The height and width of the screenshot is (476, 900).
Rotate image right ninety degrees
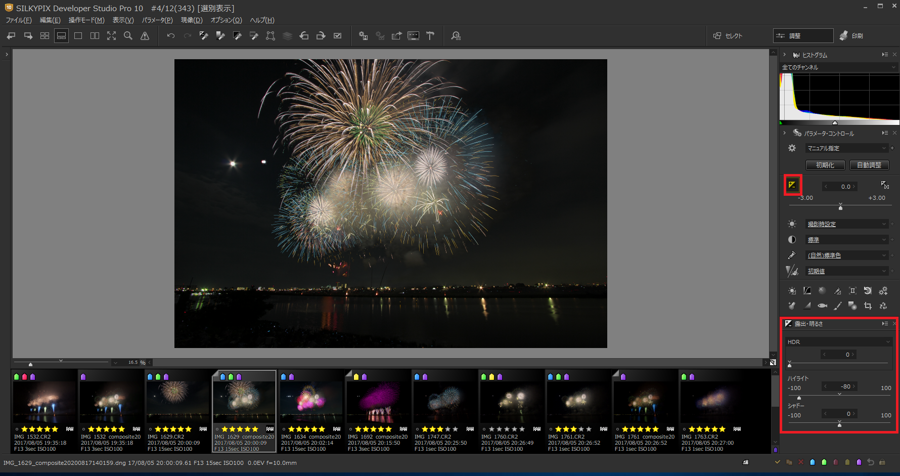[321, 36]
